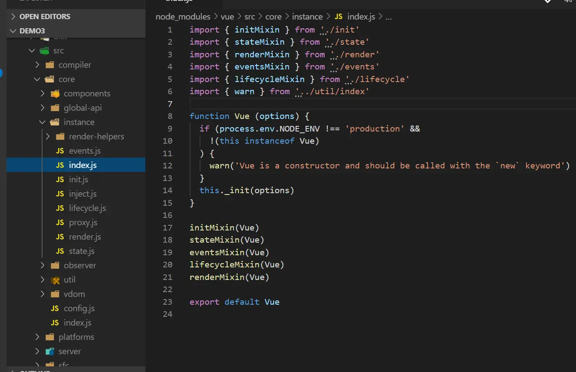Viewport: 576px width, 372px height.
Task: Select the src breadcrumb segment
Action: [250, 17]
